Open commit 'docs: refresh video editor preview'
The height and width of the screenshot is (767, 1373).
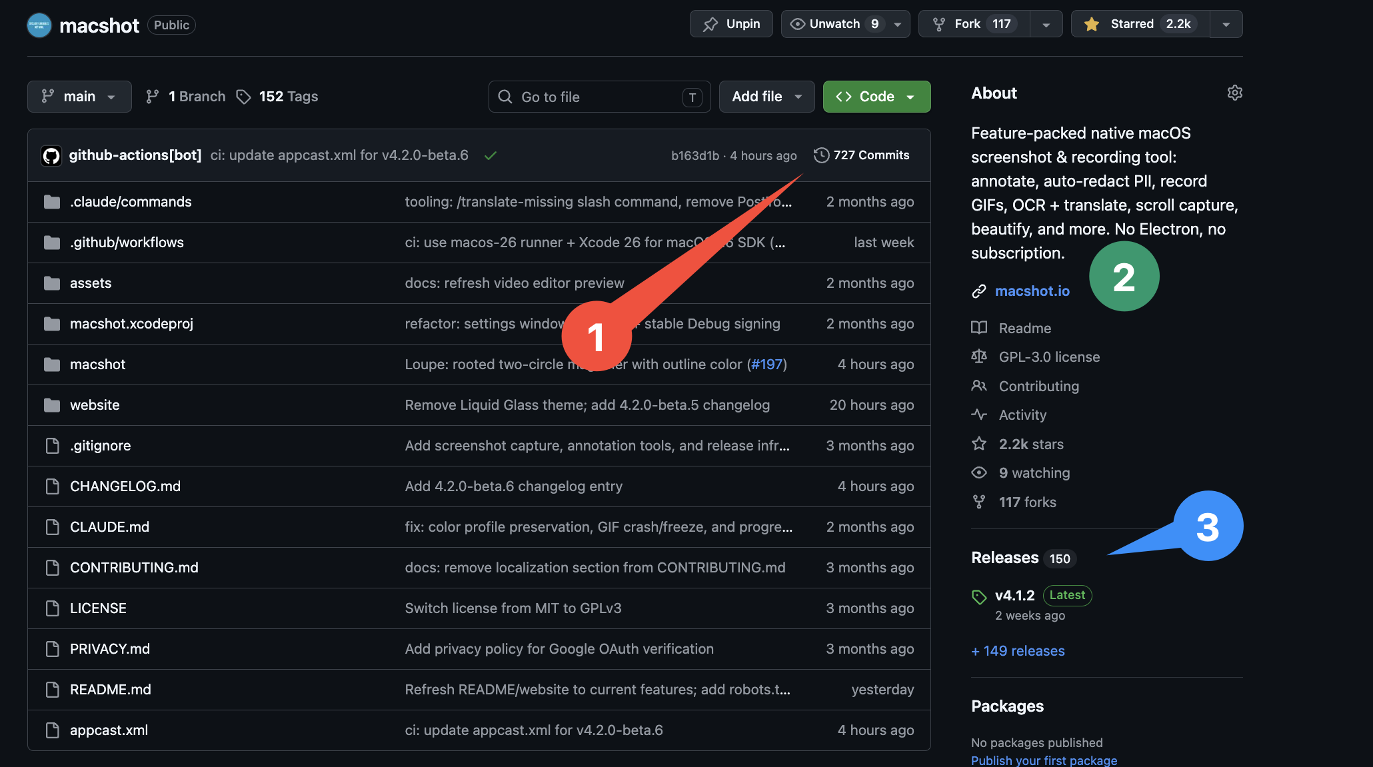(515, 283)
